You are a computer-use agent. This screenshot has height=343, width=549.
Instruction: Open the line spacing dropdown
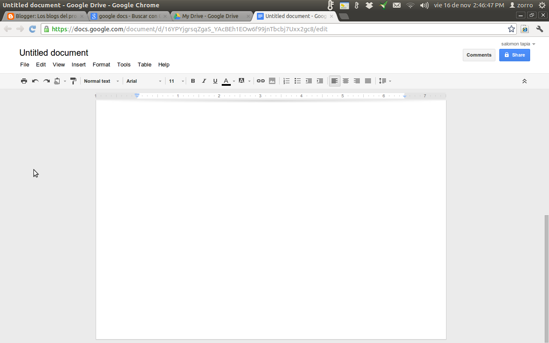point(384,81)
